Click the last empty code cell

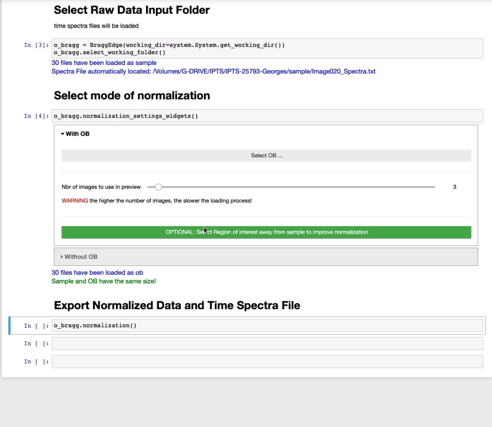(x=267, y=362)
